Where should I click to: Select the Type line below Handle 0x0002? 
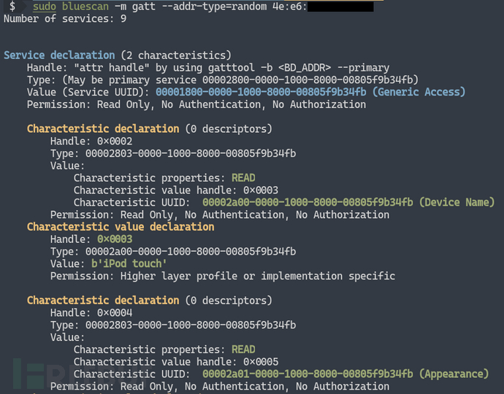(173, 153)
